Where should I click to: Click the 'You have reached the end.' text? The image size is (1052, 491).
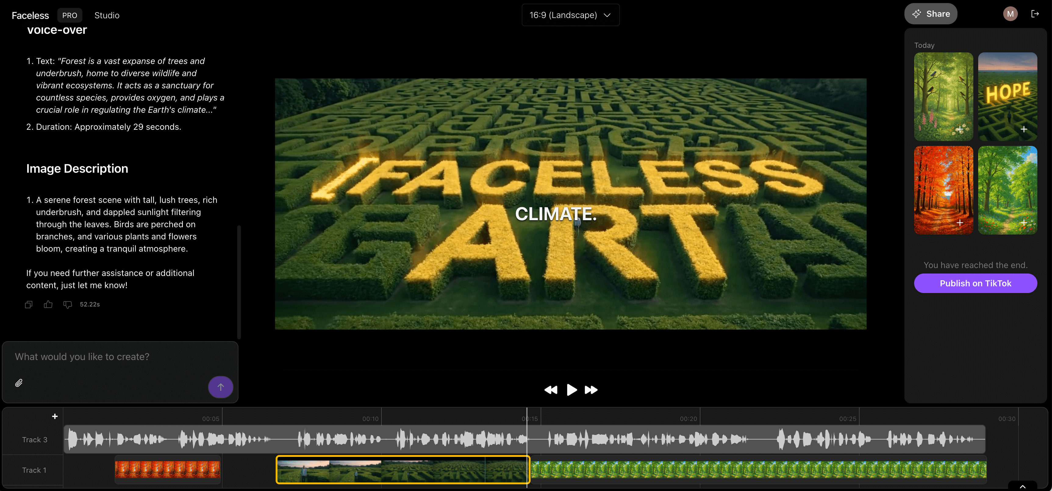coord(976,265)
